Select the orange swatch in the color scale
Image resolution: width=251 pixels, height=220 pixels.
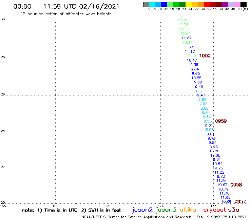click(x=200, y=4)
